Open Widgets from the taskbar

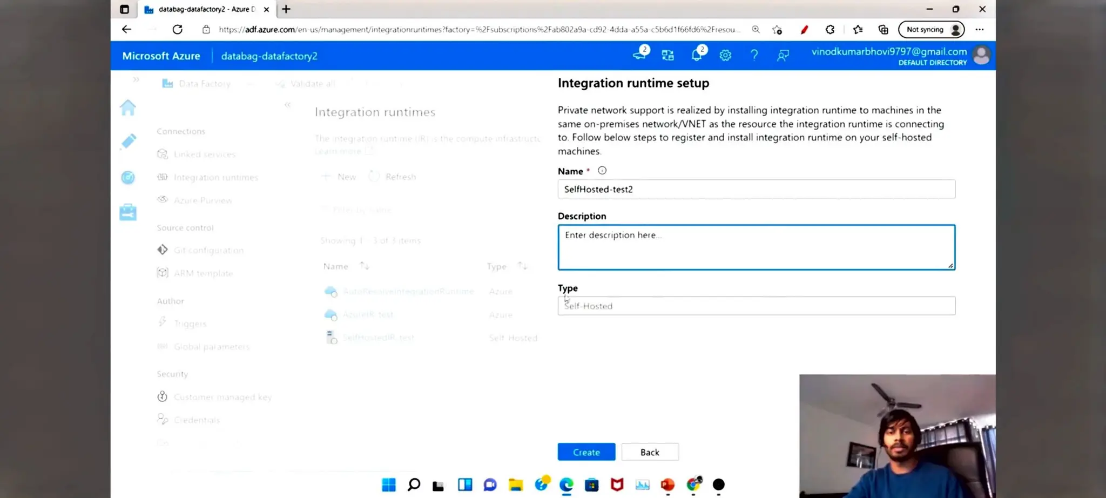tap(465, 484)
